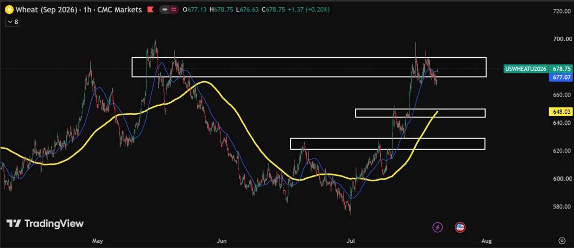Expand the collapsed indicators legend showing 8
This screenshot has width=574, height=248.
[x=12, y=22]
